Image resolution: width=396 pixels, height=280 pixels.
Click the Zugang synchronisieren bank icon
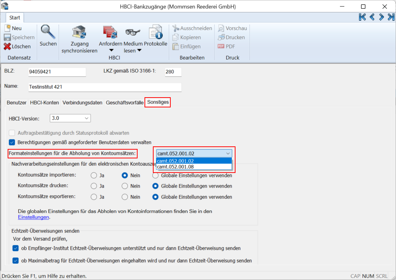pyautogui.click(x=79, y=33)
